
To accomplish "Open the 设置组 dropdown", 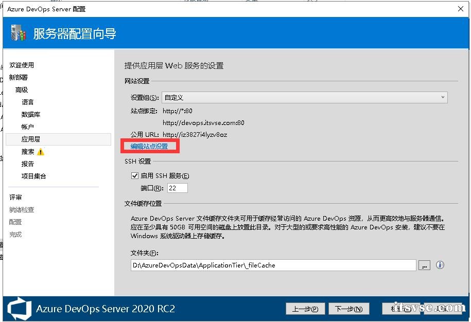I will tap(305, 98).
